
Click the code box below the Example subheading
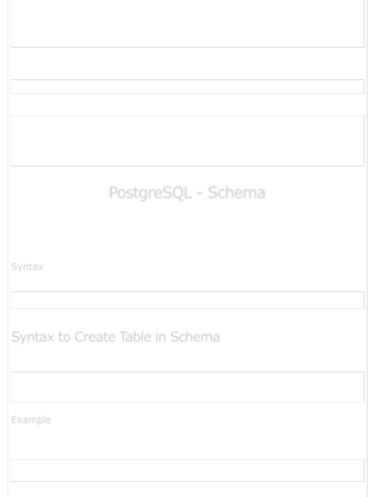click(187, 470)
